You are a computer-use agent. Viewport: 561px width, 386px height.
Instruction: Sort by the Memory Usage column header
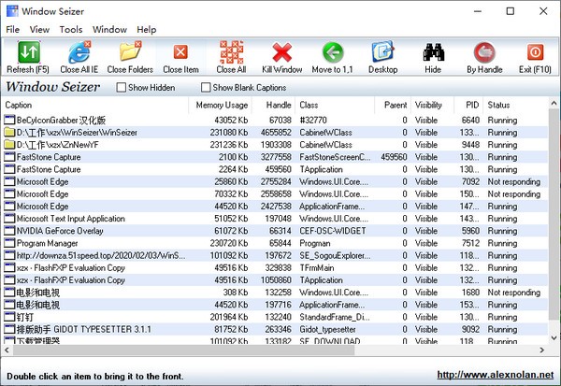tap(220, 105)
